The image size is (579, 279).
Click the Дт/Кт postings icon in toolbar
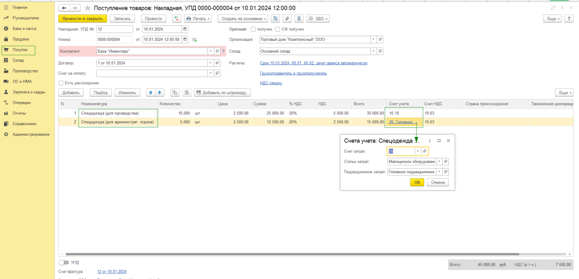coord(176,19)
